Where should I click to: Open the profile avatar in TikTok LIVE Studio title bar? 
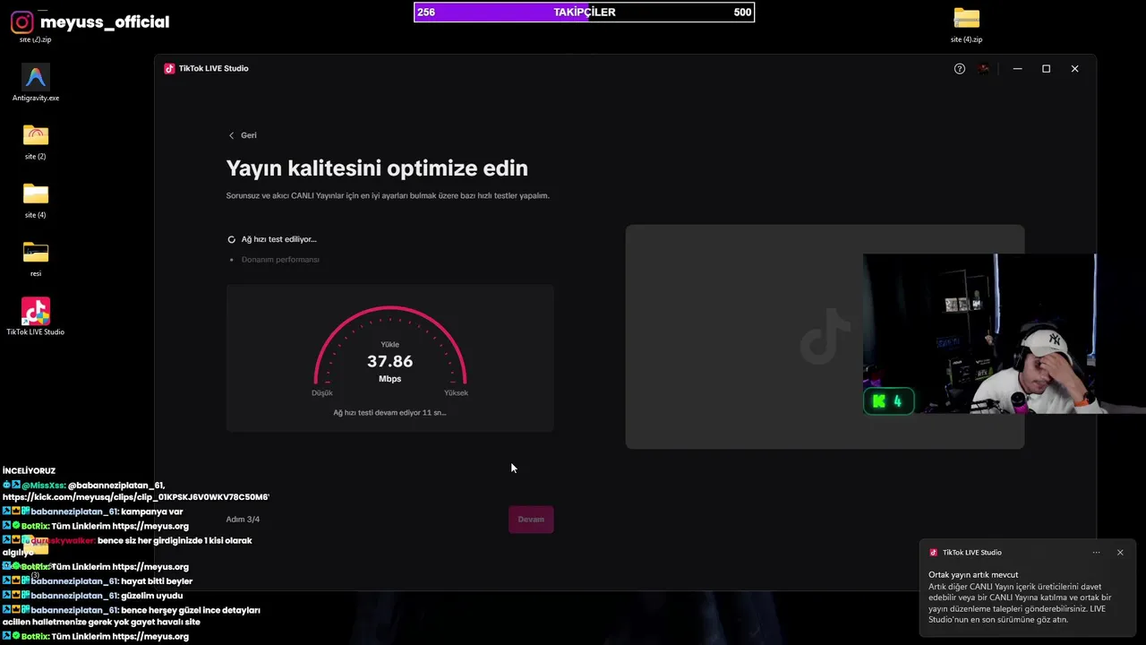click(984, 69)
